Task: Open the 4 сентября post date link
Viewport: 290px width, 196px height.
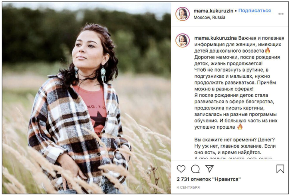Action: (188, 188)
